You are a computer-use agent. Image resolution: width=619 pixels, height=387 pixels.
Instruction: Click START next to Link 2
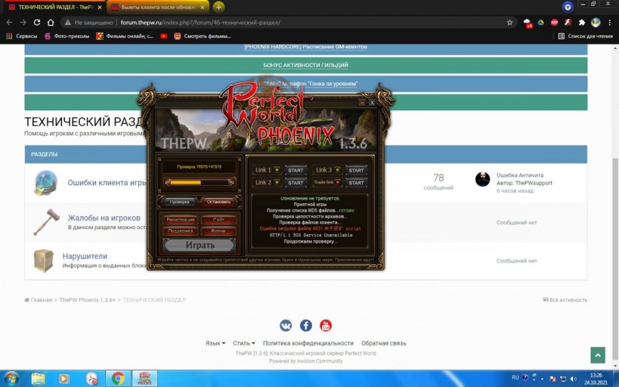click(295, 183)
